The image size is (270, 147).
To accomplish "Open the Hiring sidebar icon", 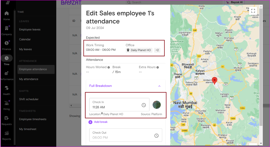I will pos(7,103).
